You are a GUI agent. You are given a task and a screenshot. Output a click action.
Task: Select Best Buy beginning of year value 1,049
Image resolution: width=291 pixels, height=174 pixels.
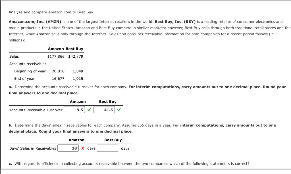tap(78, 71)
